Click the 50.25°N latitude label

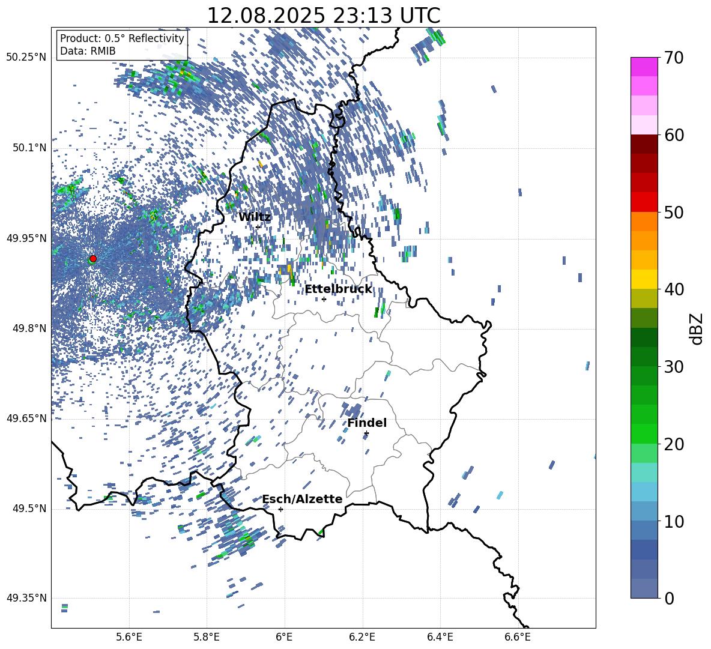click(26, 57)
